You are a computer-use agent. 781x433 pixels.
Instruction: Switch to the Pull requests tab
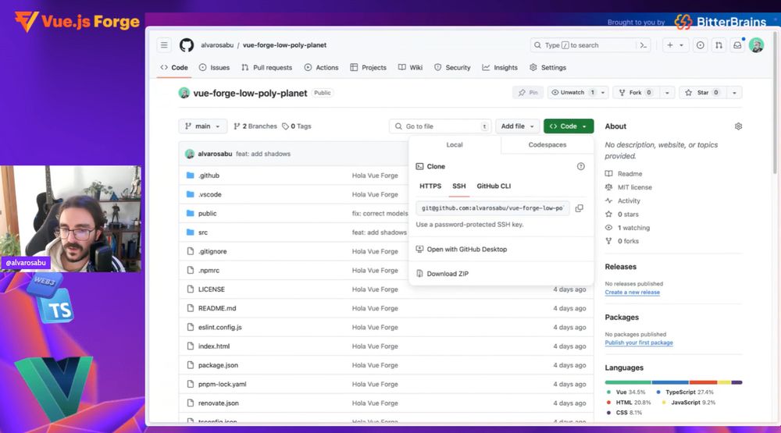[x=266, y=68]
